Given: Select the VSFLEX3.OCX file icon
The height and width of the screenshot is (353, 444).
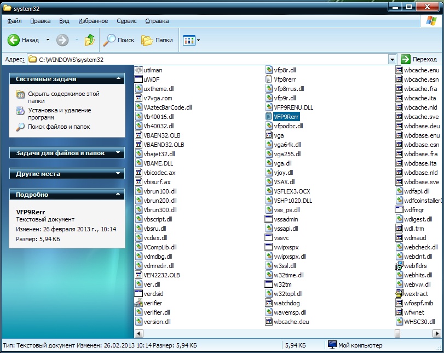Looking at the screenshot, I should [269, 191].
